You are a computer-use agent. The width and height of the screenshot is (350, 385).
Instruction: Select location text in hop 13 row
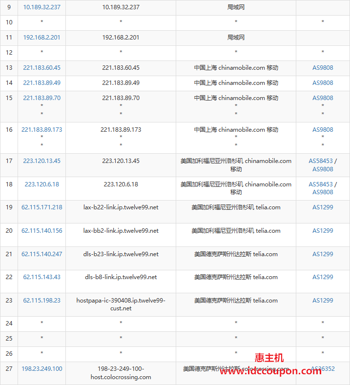236,67
